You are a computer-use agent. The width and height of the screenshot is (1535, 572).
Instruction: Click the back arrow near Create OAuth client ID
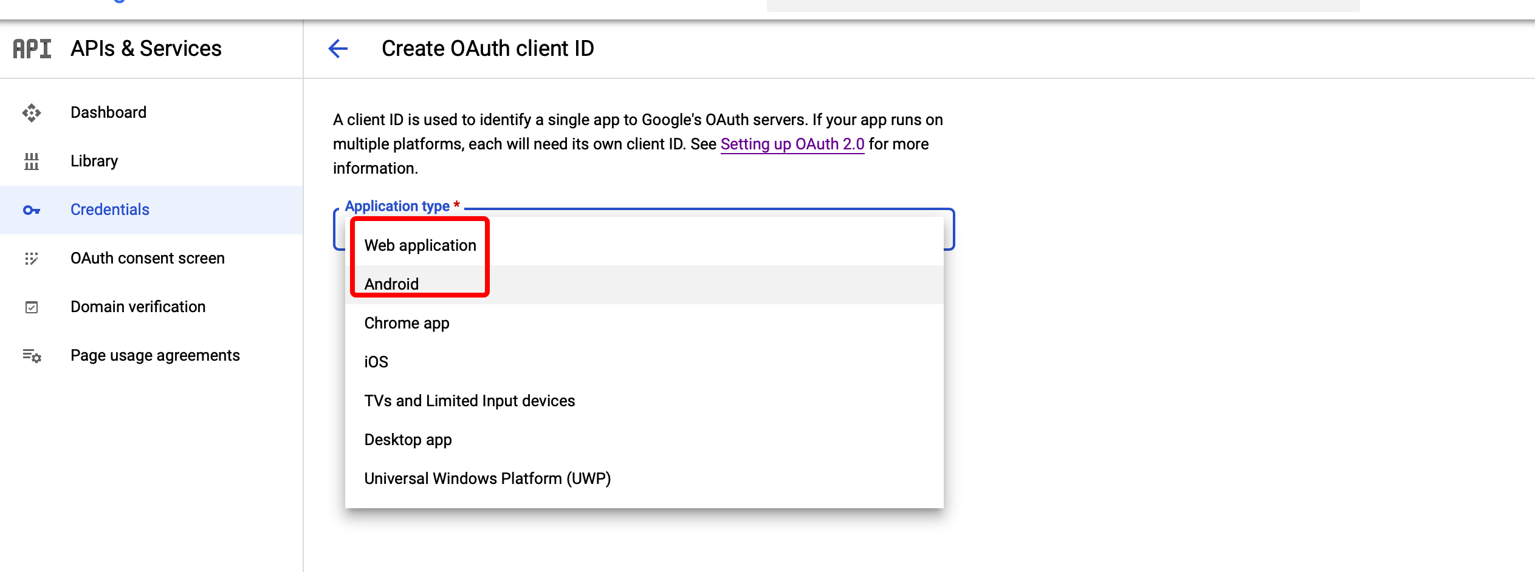pyautogui.click(x=338, y=48)
